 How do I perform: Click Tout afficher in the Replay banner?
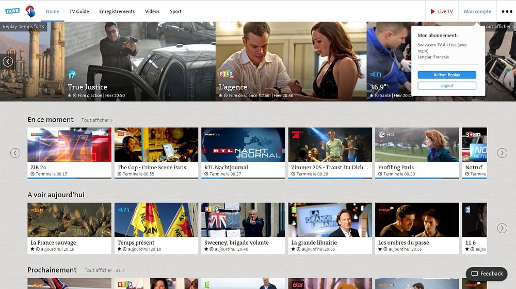(498, 26)
